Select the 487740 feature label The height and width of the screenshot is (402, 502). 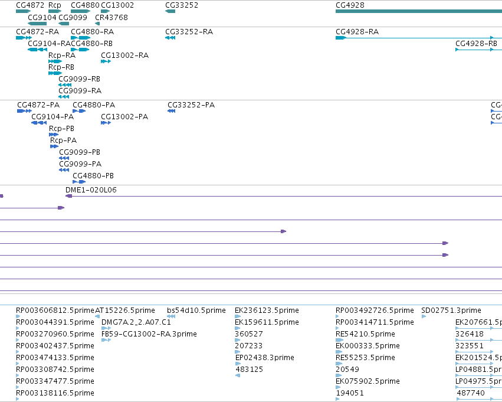coord(471,393)
